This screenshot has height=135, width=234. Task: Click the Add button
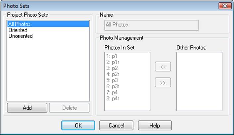(27, 108)
